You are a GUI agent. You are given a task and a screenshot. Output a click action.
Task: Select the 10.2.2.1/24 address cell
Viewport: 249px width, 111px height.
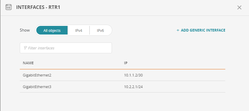[133, 87]
